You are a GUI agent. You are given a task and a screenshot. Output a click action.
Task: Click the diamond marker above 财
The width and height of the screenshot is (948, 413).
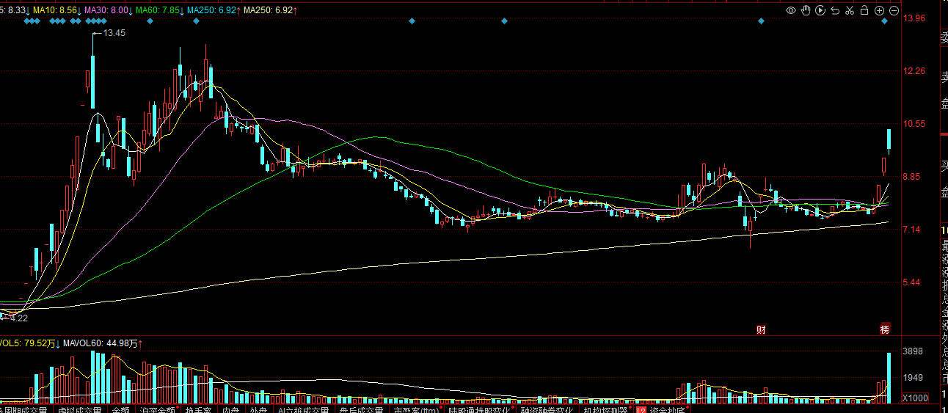point(762,21)
